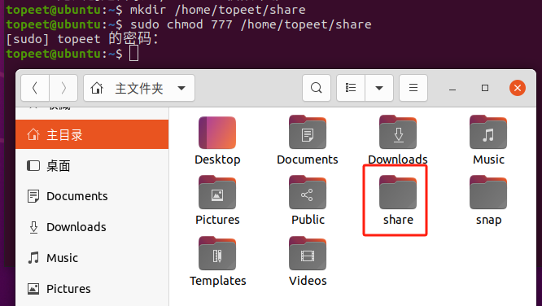
Task: Select 主目录 in the sidebar
Action: click(x=92, y=134)
